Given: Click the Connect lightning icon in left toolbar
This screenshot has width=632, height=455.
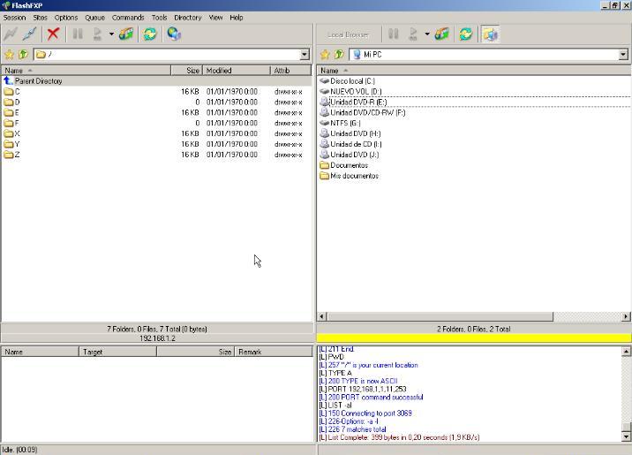Looking at the screenshot, I should (x=11, y=34).
